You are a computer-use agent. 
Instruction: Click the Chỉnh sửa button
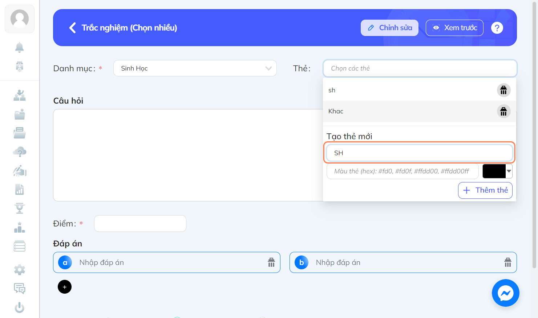coord(389,28)
